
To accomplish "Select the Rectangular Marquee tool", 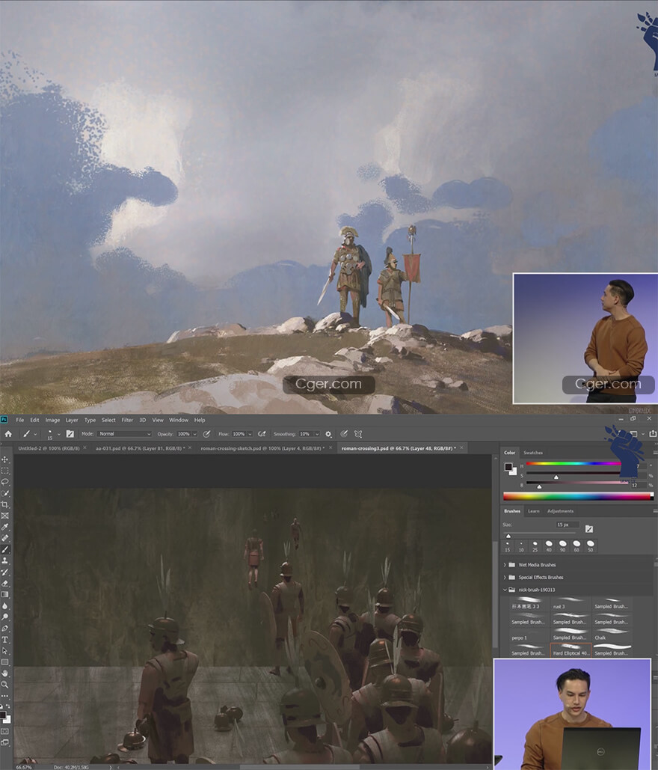I will [x=5, y=471].
